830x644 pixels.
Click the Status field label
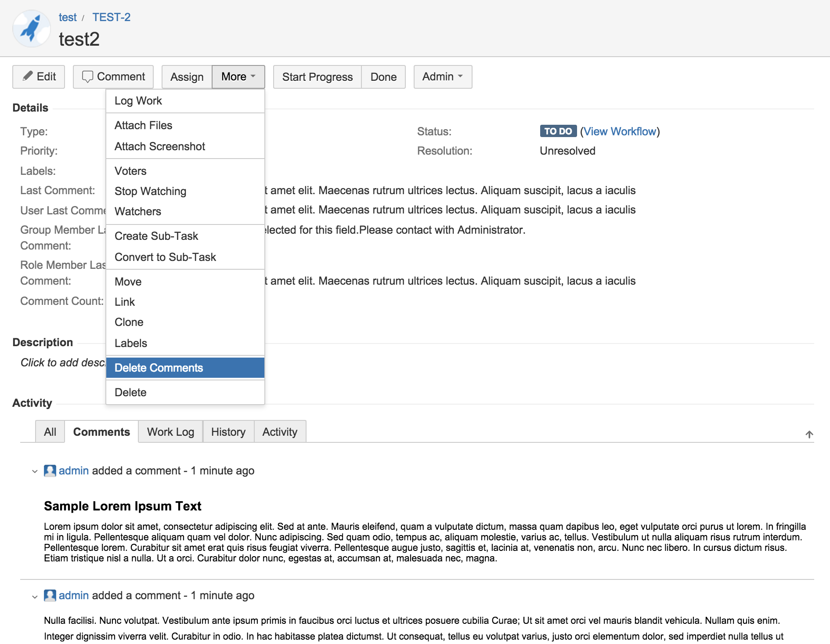pos(434,132)
